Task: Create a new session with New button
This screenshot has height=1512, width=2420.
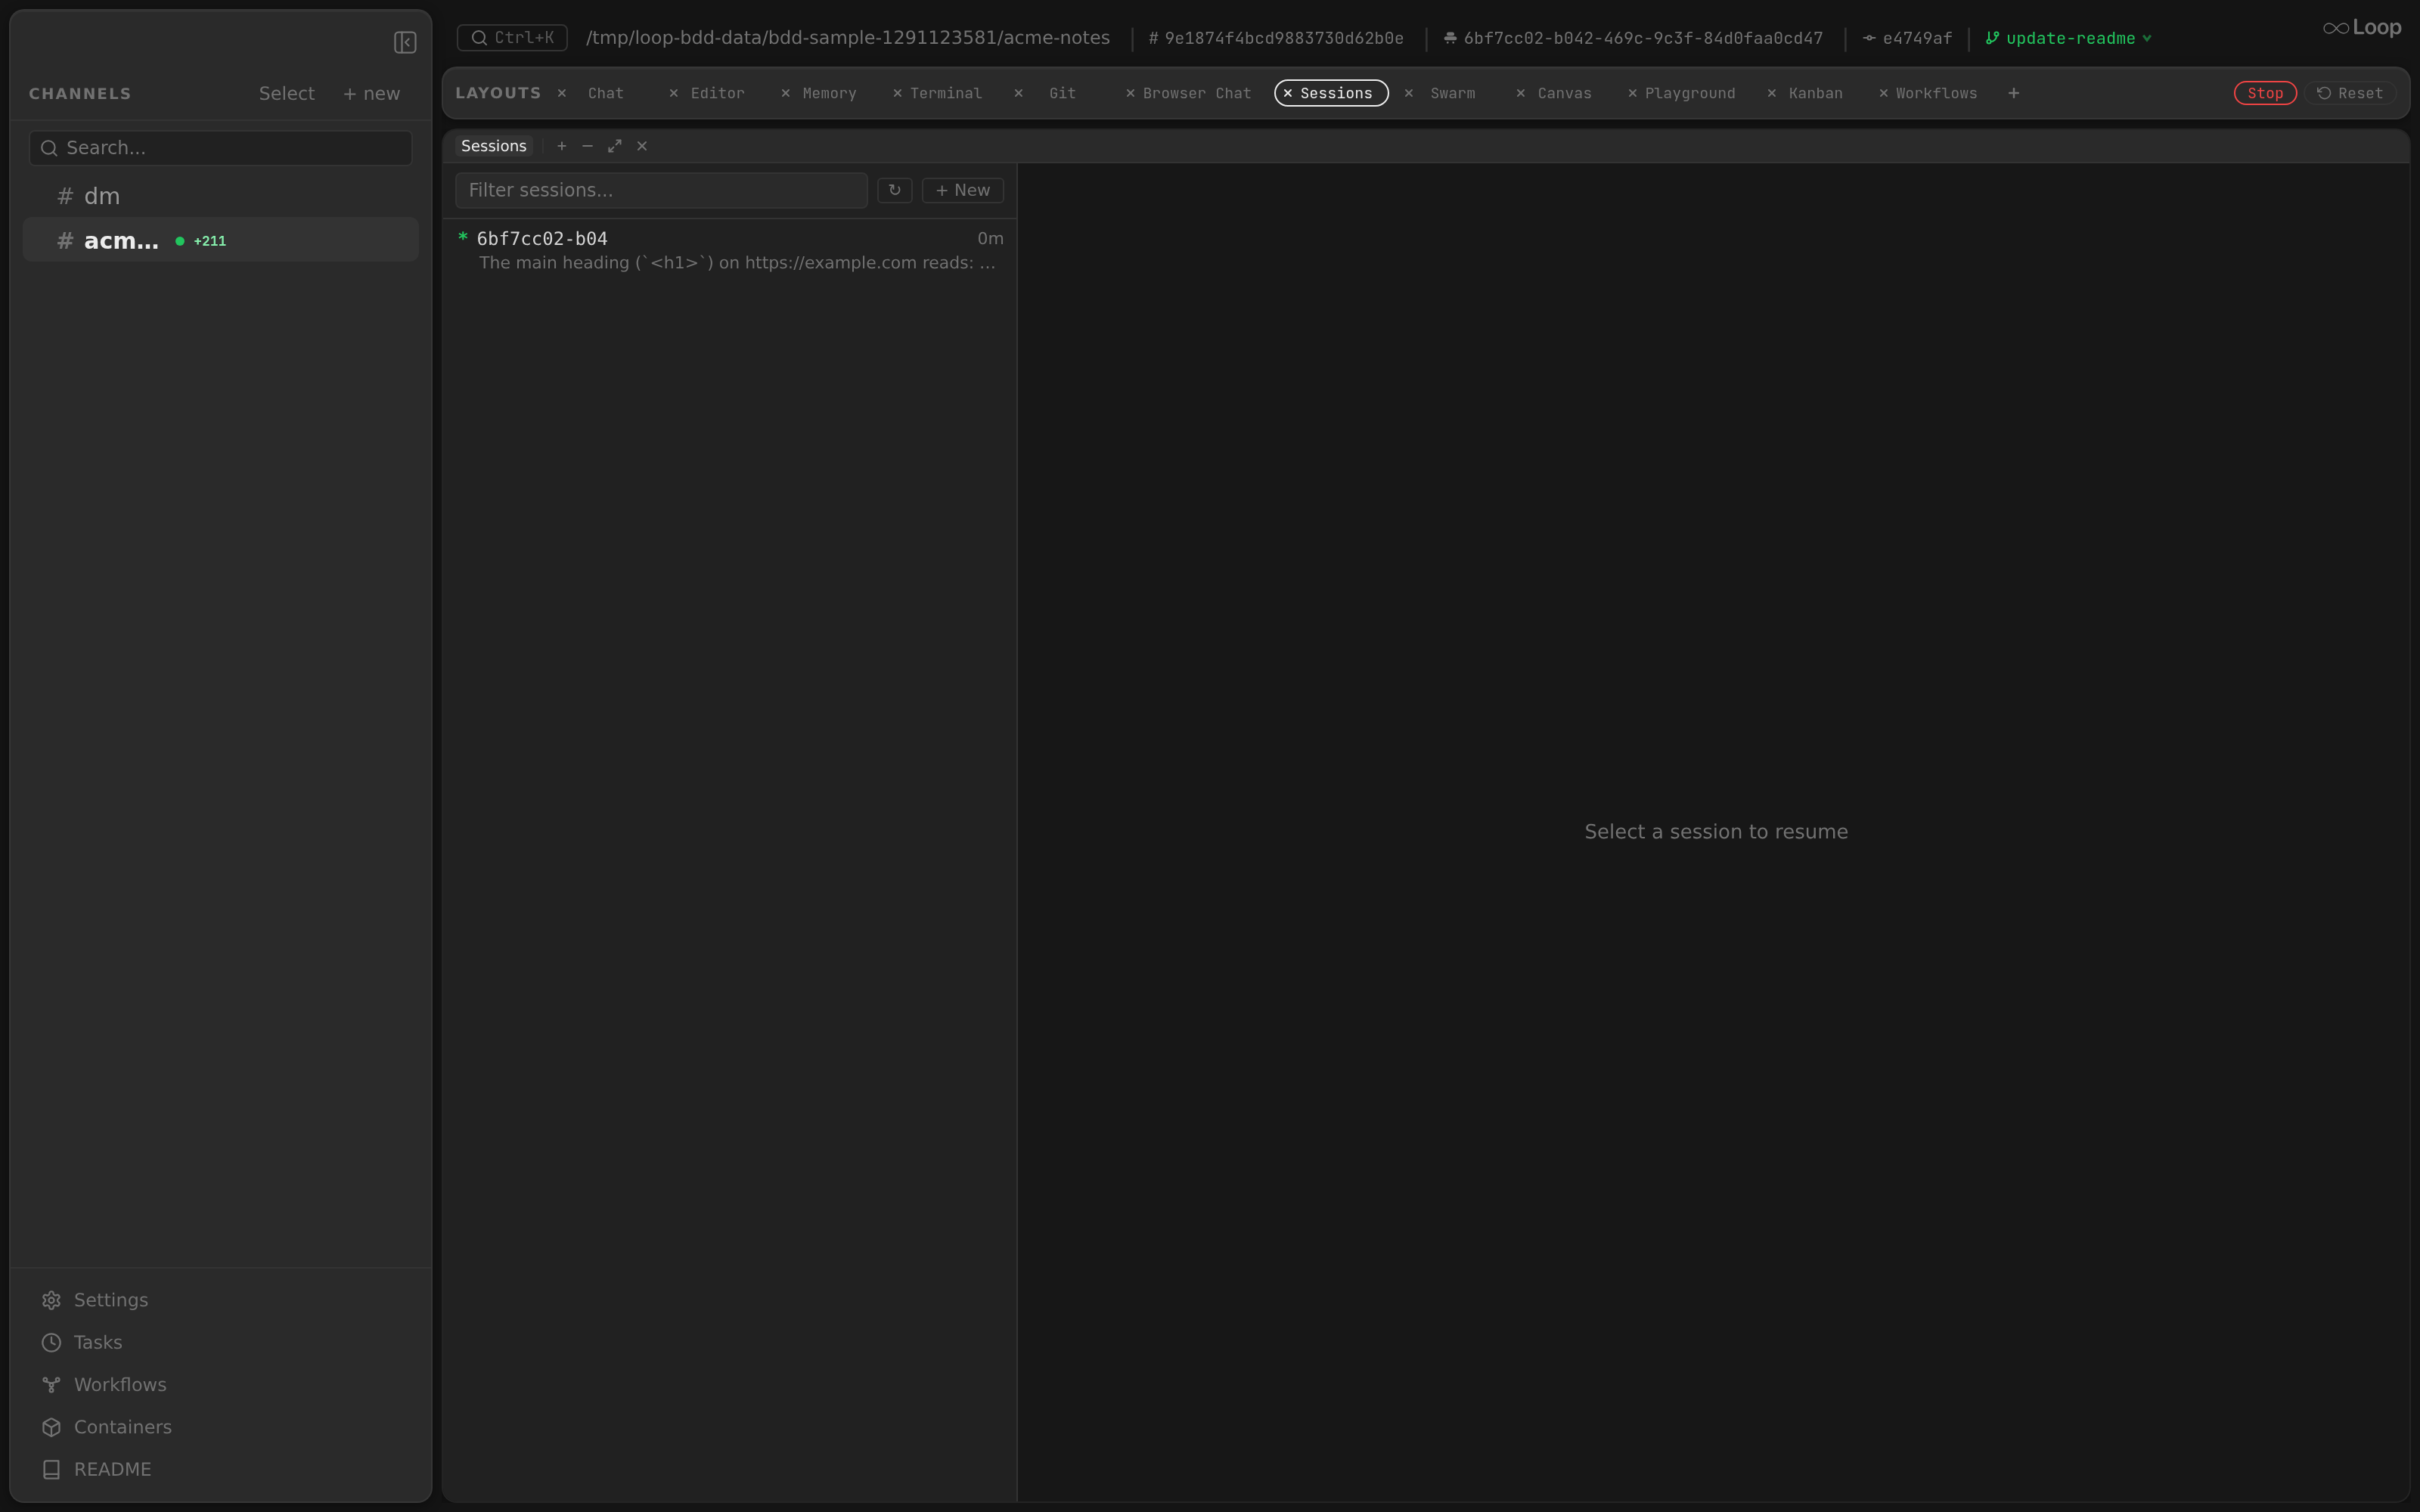Action: pos(962,190)
